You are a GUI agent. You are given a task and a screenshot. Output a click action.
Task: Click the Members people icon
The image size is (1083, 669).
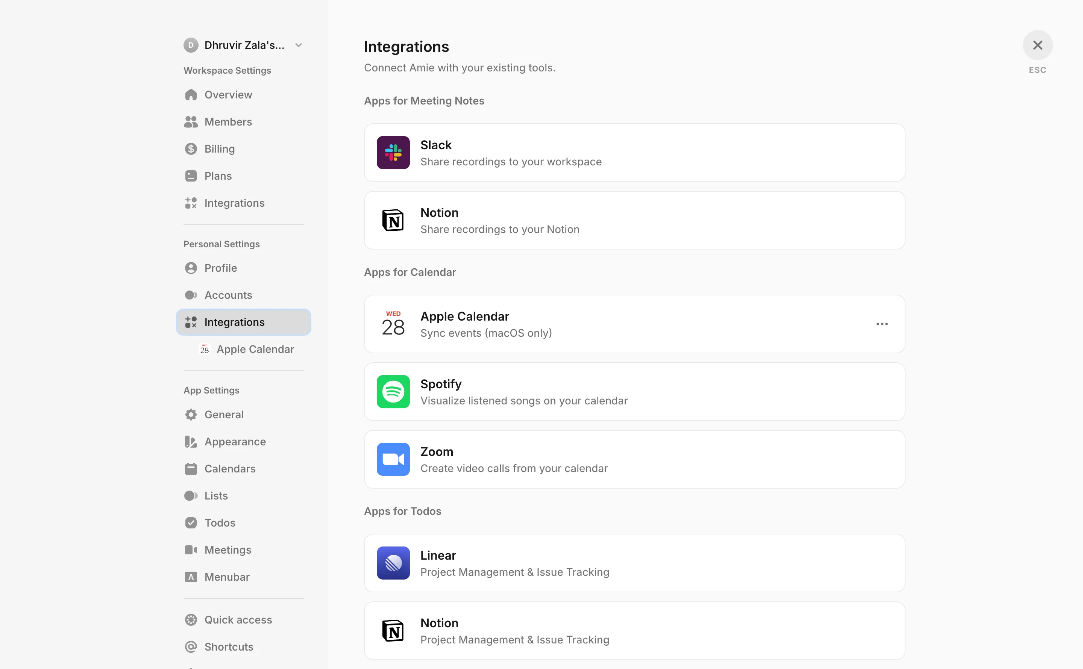click(191, 122)
